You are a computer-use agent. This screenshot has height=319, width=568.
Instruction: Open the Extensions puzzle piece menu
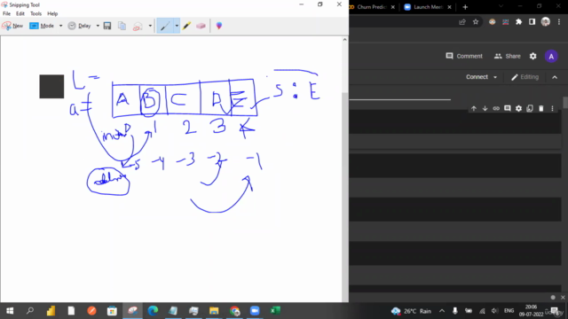[x=518, y=22]
